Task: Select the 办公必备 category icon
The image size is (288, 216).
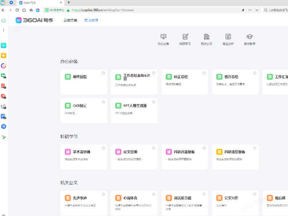Action: pos(163,37)
